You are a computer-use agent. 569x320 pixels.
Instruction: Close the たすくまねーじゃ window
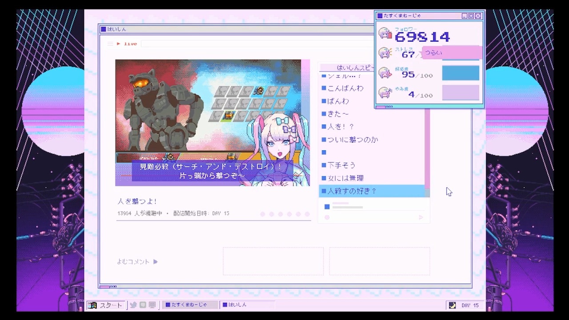point(478,16)
